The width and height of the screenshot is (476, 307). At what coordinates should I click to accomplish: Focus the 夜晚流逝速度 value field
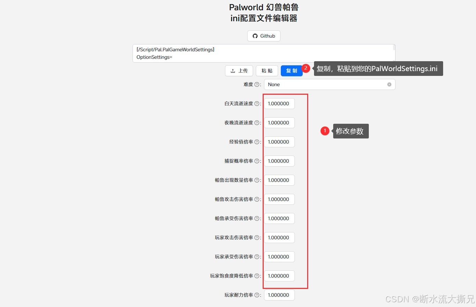tap(279, 123)
